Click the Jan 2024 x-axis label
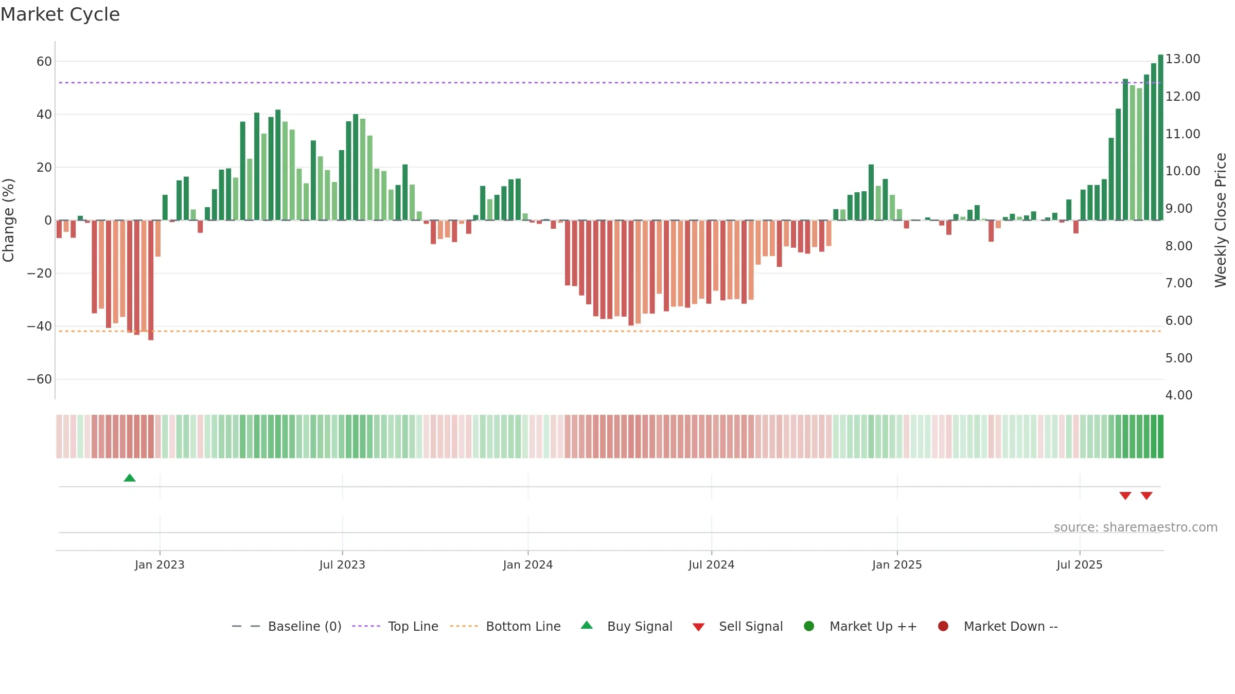This screenshot has height=694, width=1235. coord(528,564)
